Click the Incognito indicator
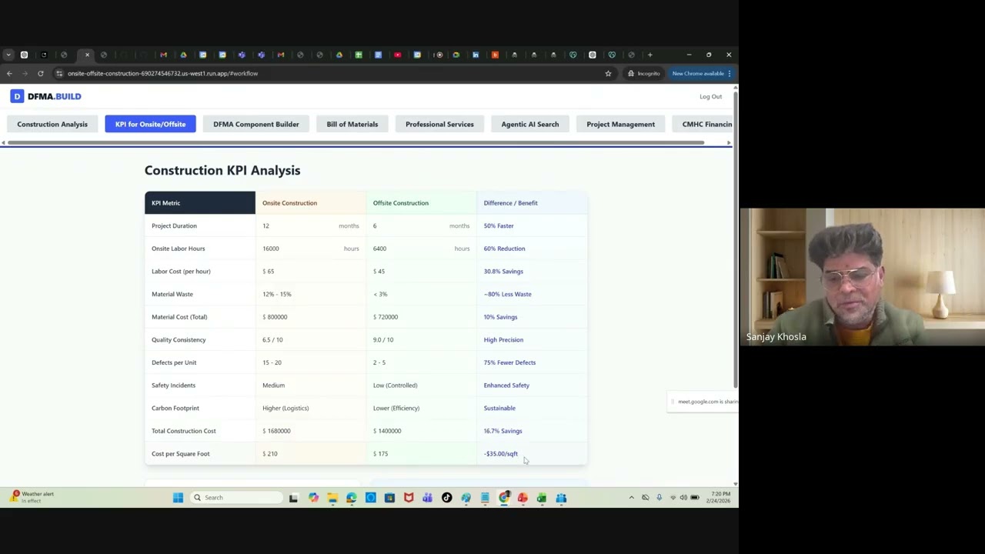This screenshot has height=554, width=985. 643,73
